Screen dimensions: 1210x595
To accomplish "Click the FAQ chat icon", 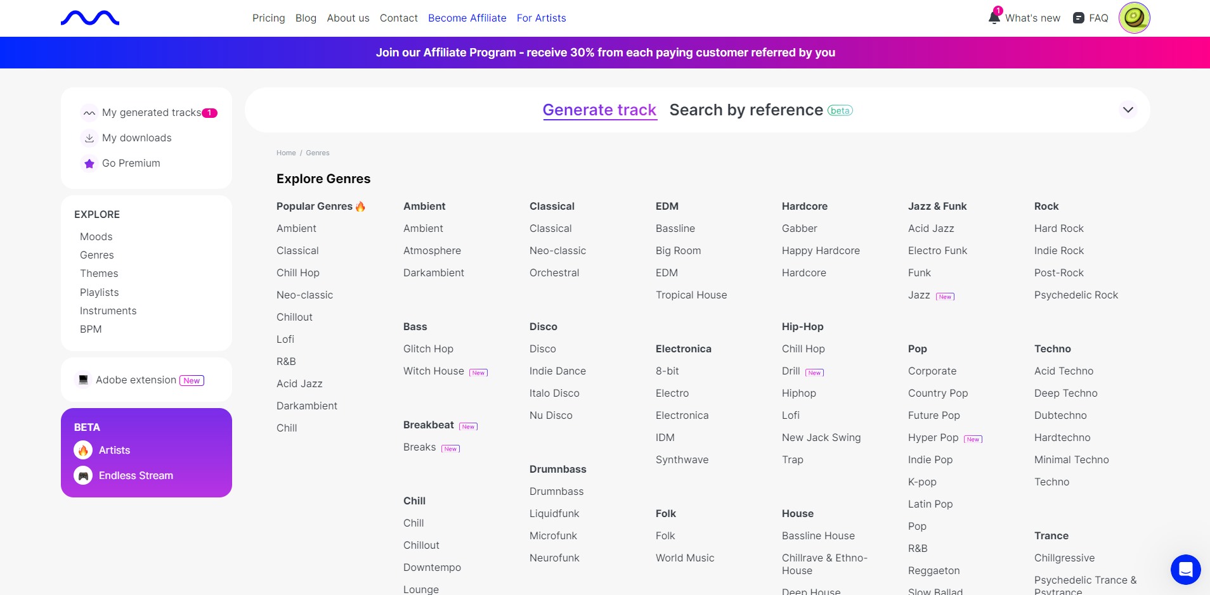I will pos(1078,18).
